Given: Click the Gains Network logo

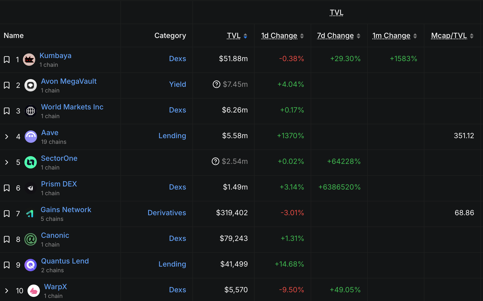Looking at the screenshot, I should (x=30, y=214).
